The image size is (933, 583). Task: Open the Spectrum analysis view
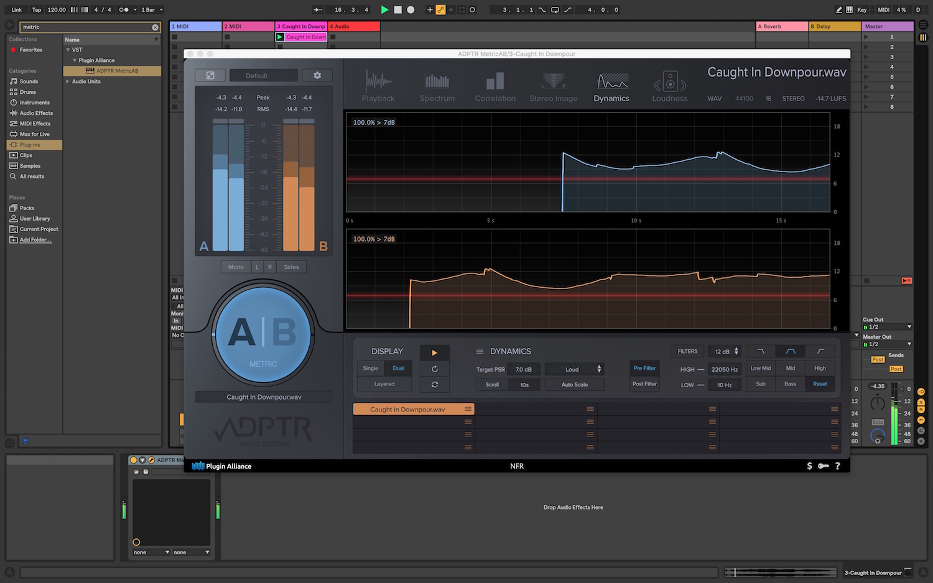pos(437,87)
